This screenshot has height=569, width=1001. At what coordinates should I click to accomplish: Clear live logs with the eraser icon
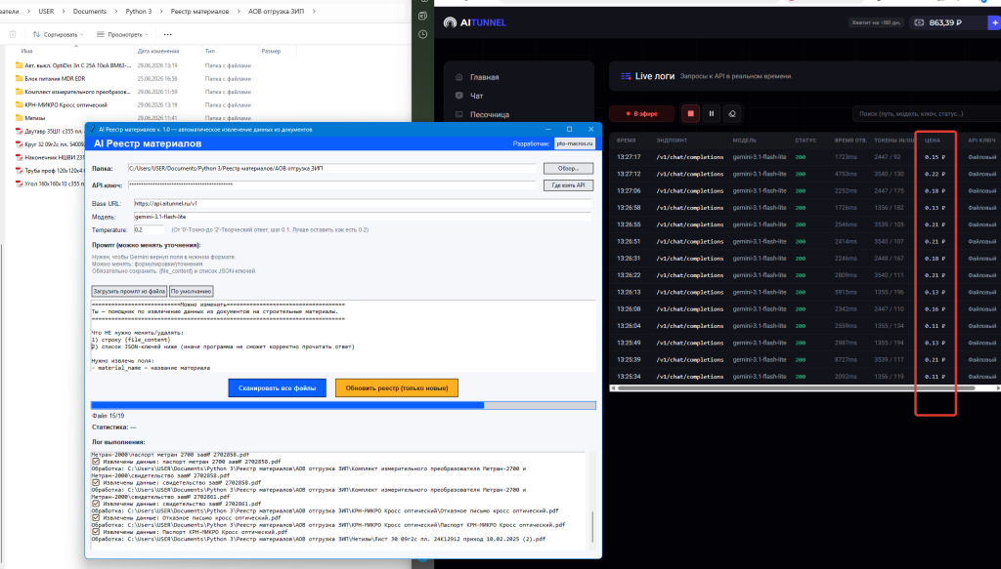(x=732, y=113)
